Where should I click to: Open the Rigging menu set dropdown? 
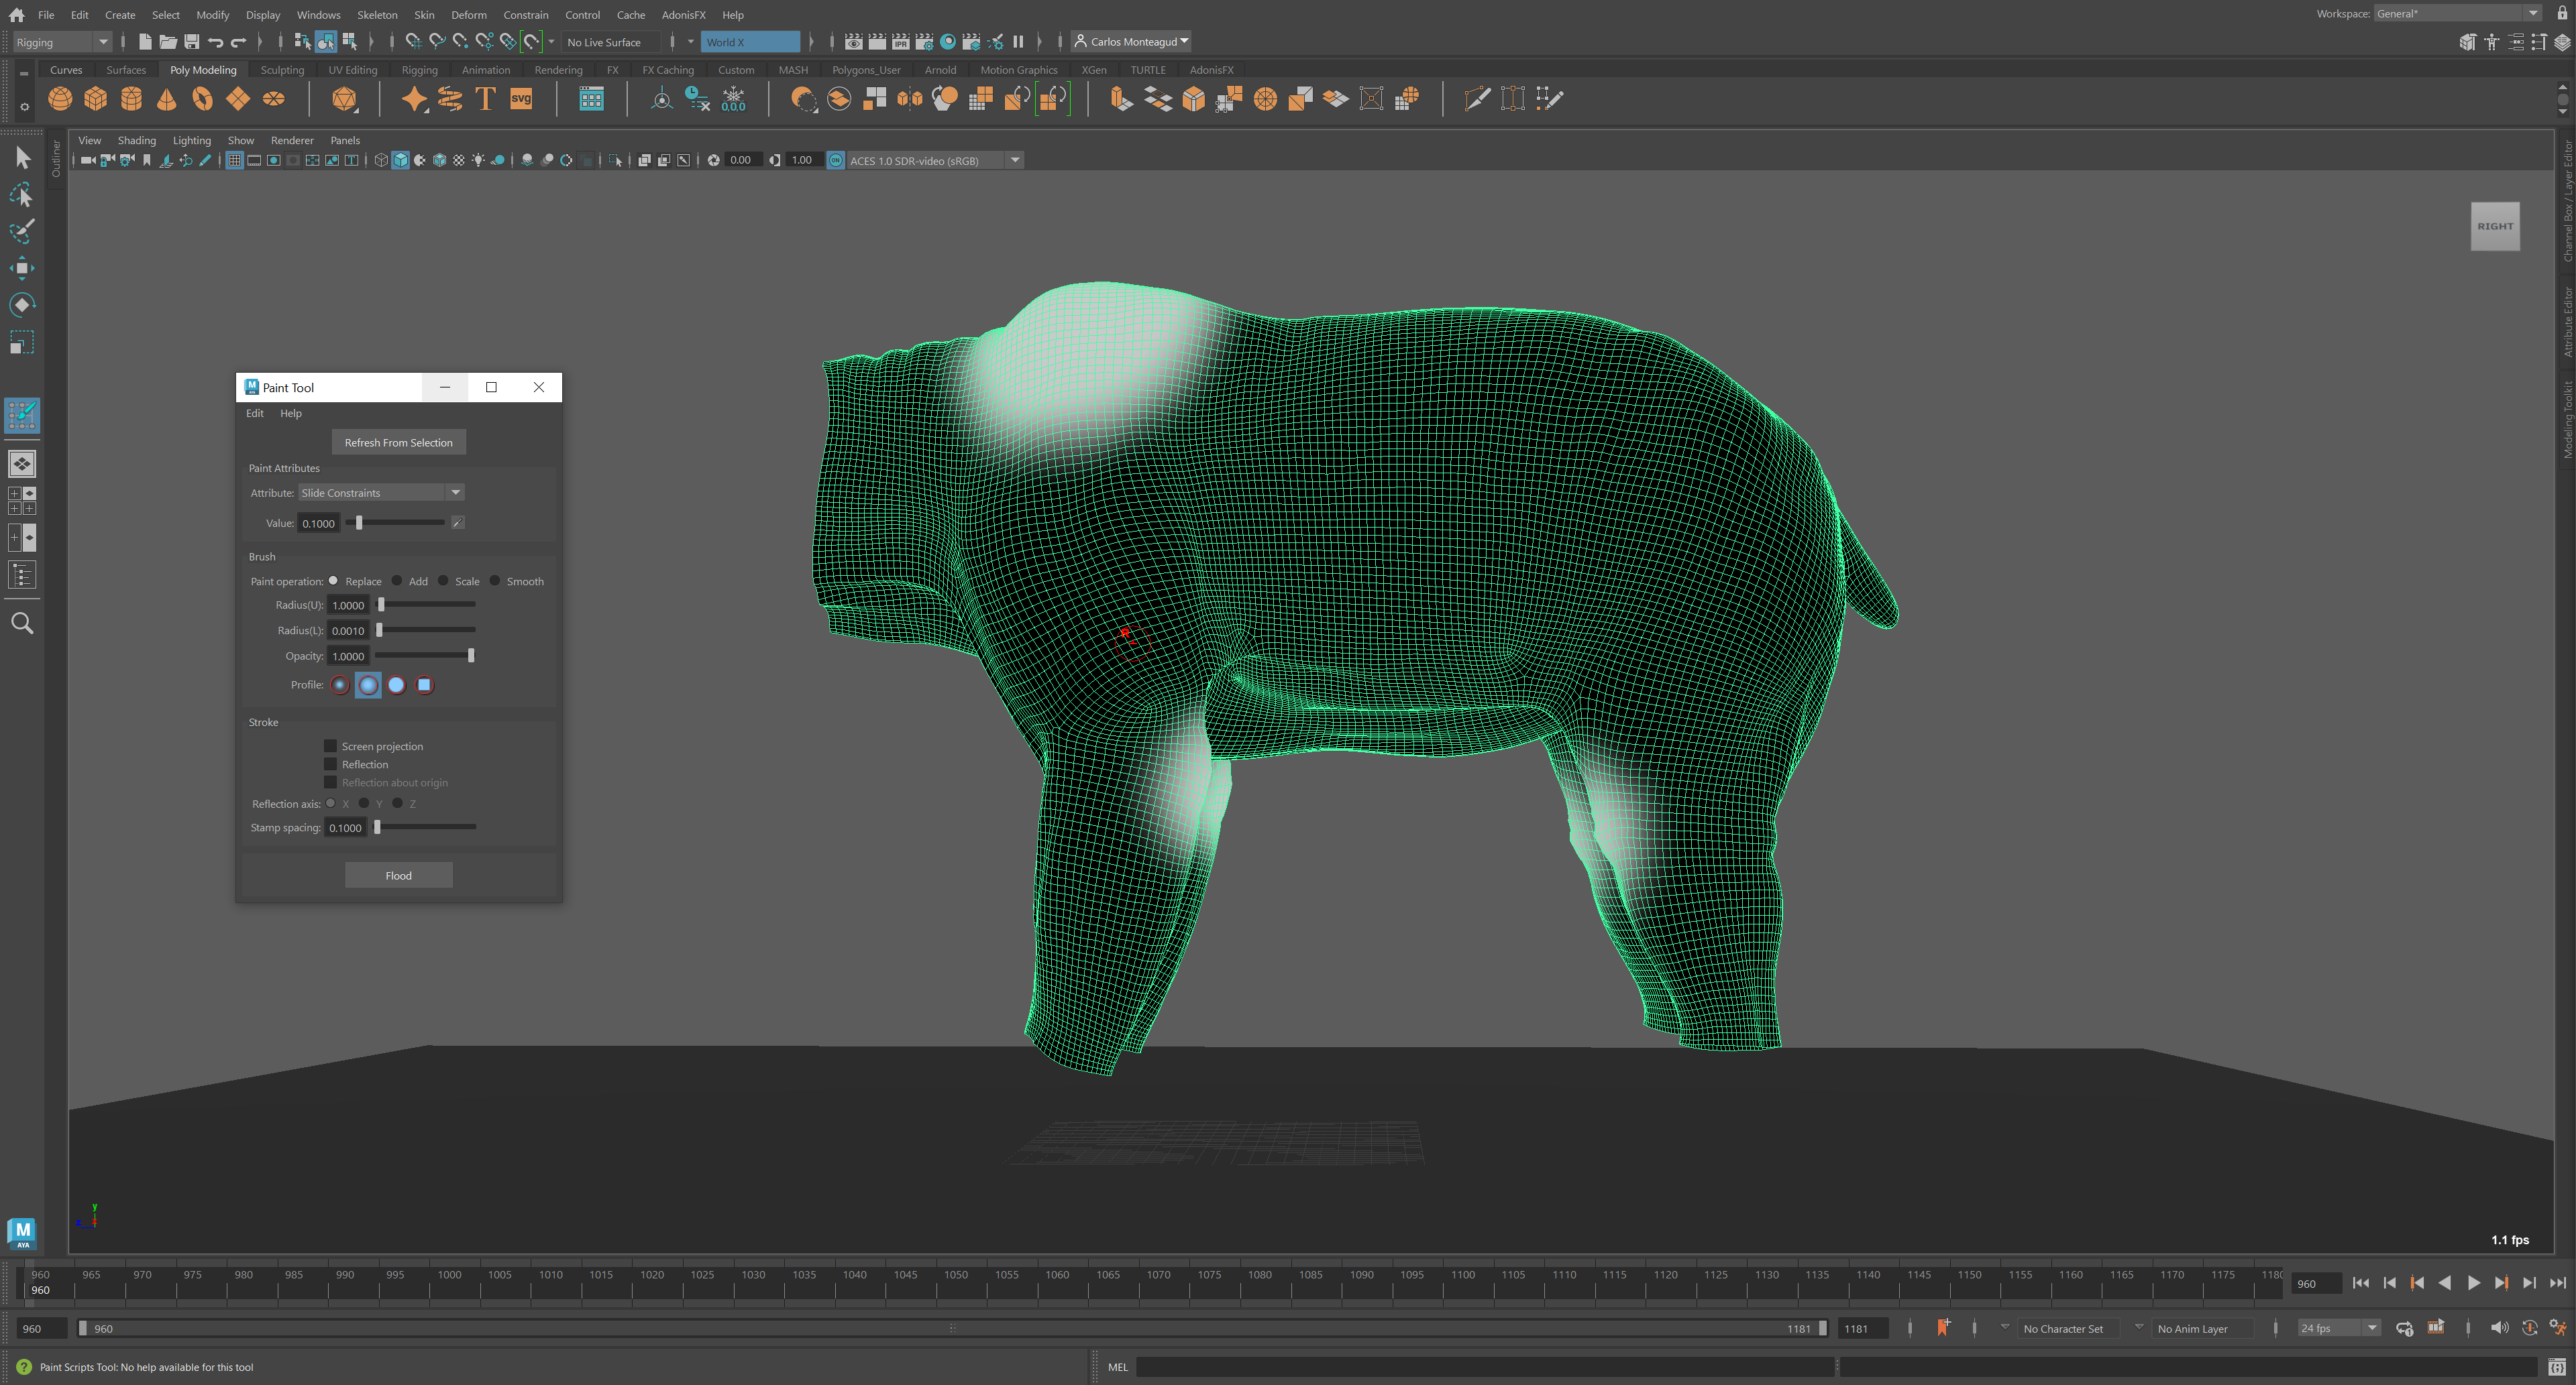(62, 42)
